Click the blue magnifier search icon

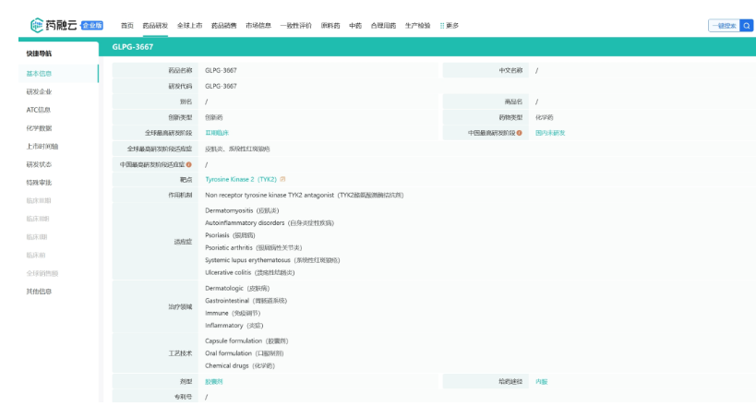[747, 26]
